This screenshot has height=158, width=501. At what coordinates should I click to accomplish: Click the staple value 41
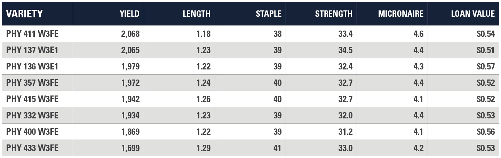(277, 148)
